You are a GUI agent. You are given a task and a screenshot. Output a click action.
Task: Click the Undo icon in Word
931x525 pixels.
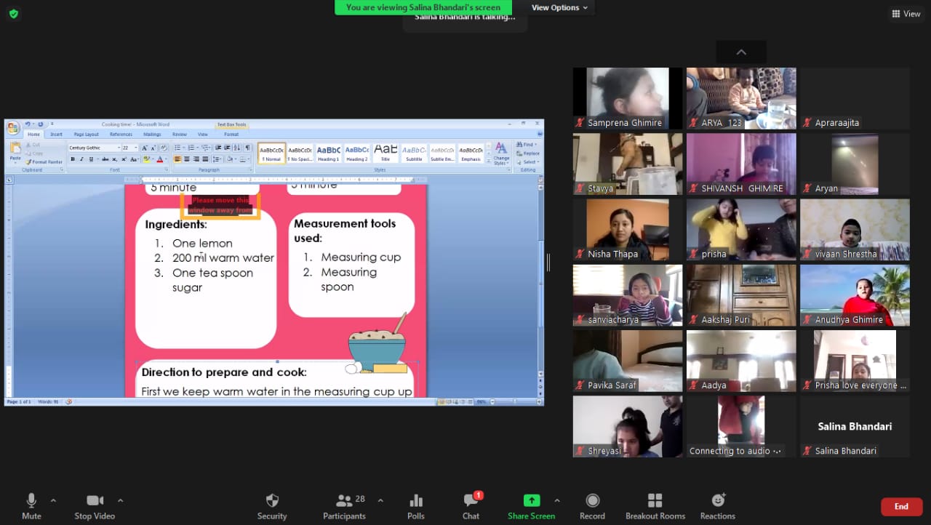point(28,124)
